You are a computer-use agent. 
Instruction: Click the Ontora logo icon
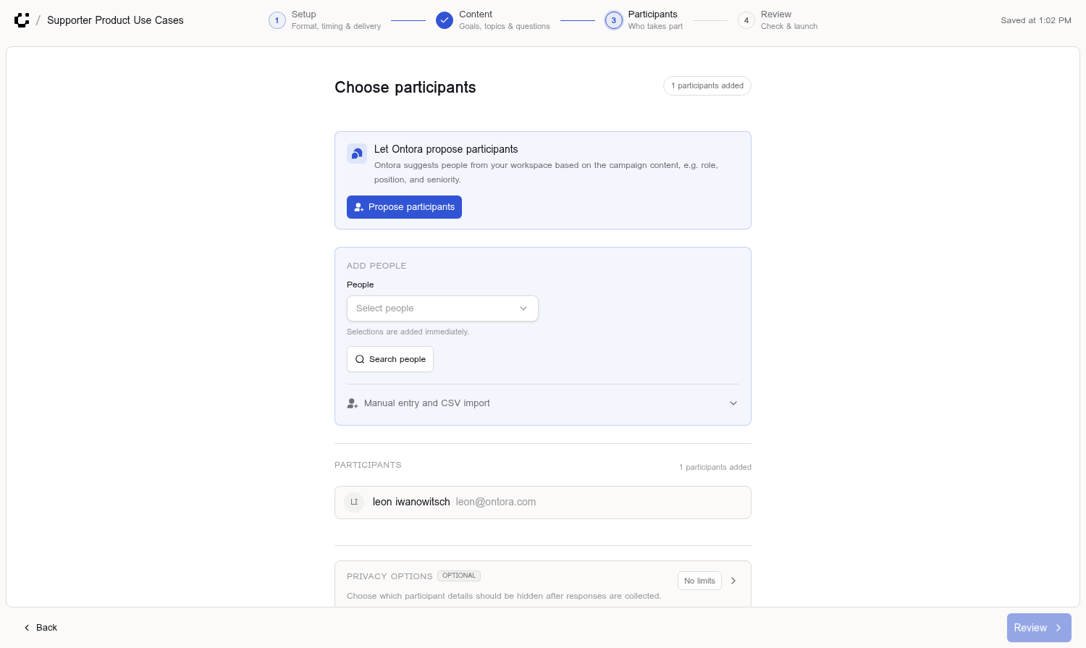[22, 20]
